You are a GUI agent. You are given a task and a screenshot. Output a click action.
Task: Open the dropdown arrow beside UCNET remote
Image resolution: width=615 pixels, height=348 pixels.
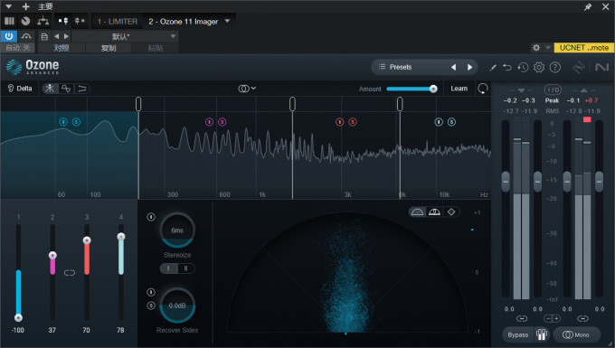pos(548,48)
